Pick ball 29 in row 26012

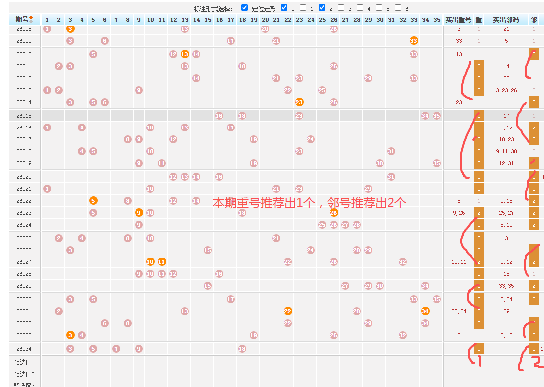click(x=368, y=78)
